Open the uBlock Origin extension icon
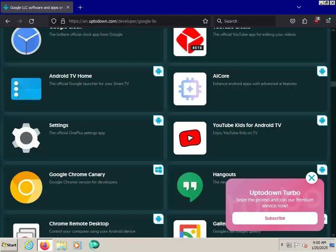The width and height of the screenshot is (336, 252). (x=317, y=21)
